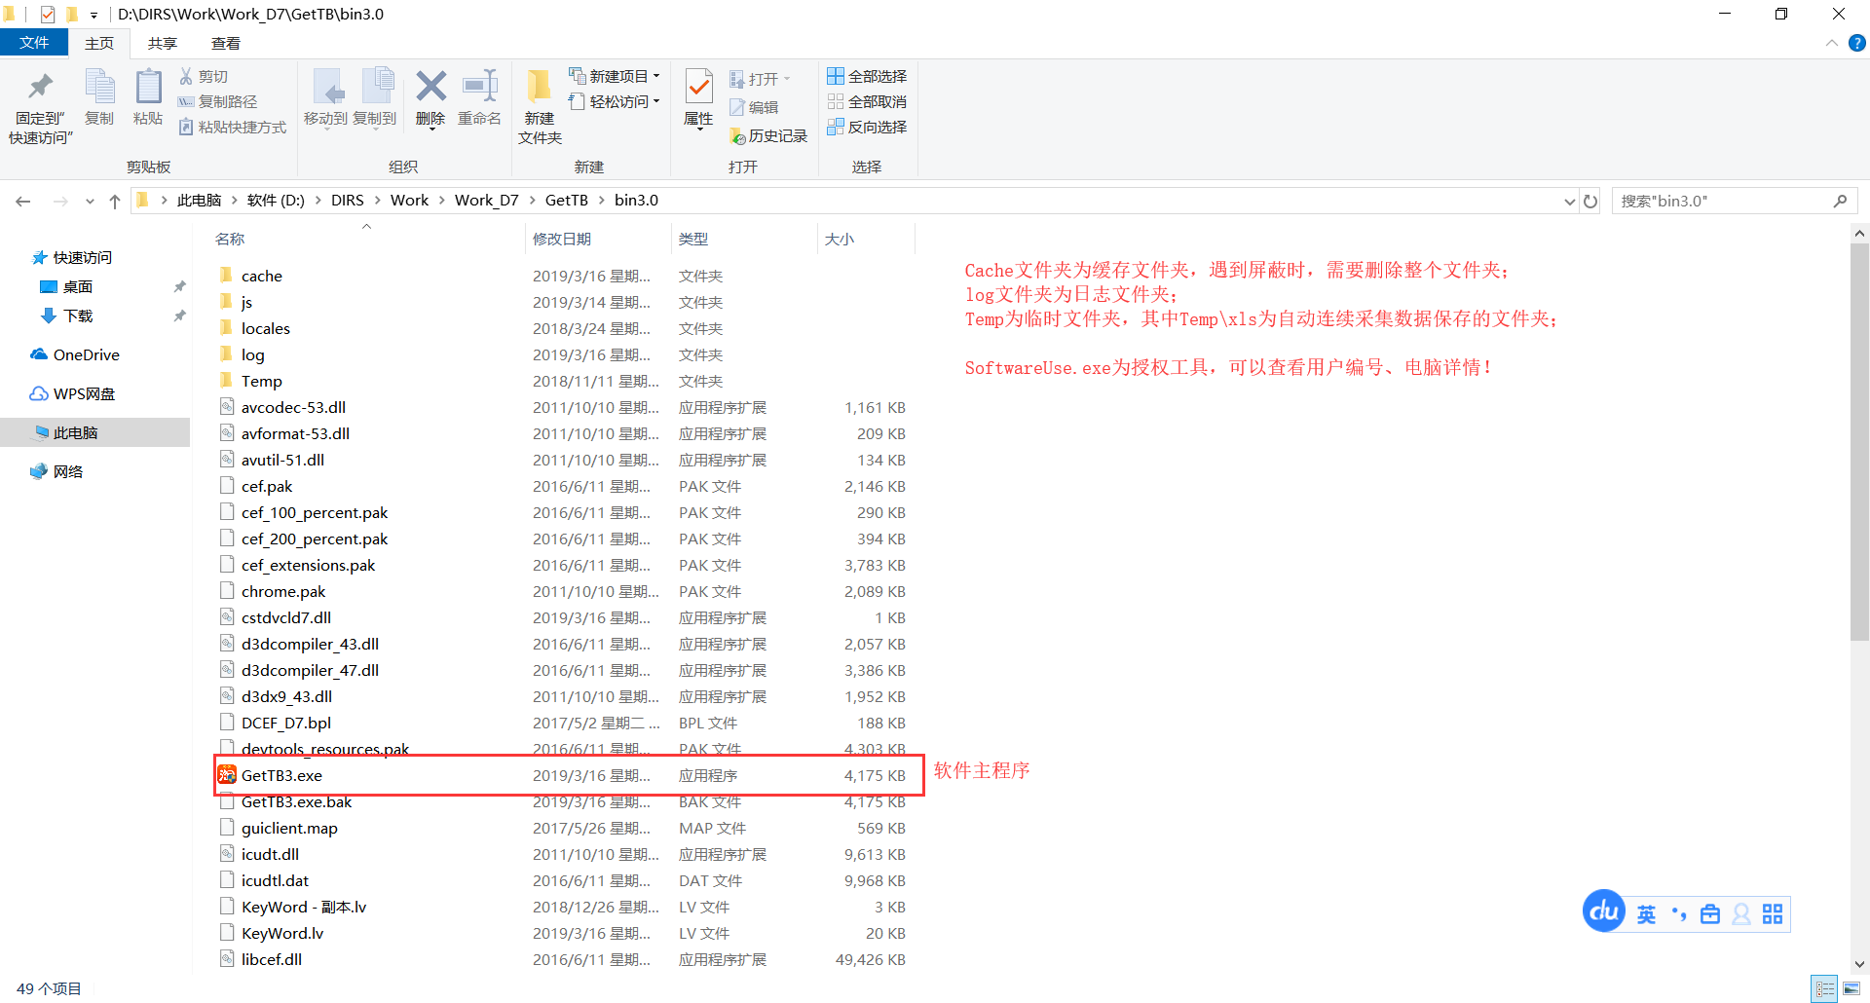Expand the New Item (新建项目) dropdown
This screenshot has height=1003, width=1870.
(x=656, y=76)
